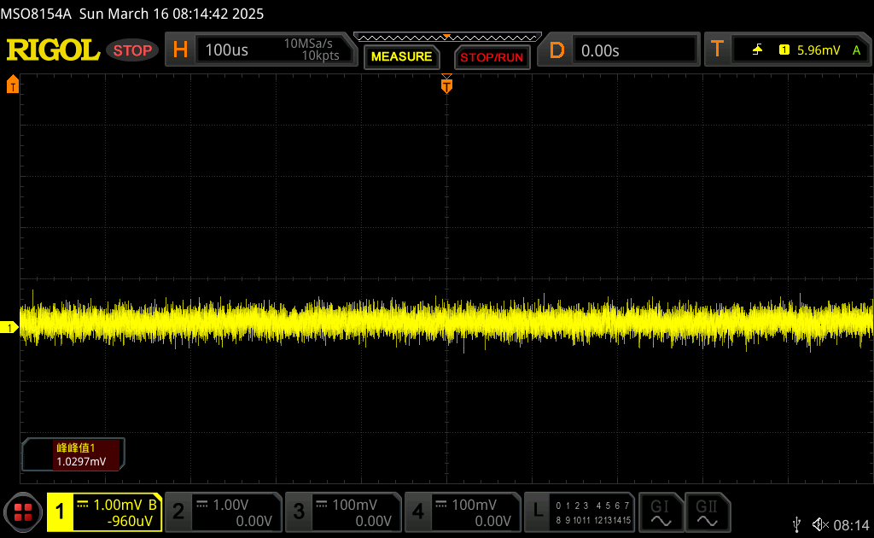Click the MSO8154A date and time title
The height and width of the screenshot is (538, 874).
tap(132, 14)
